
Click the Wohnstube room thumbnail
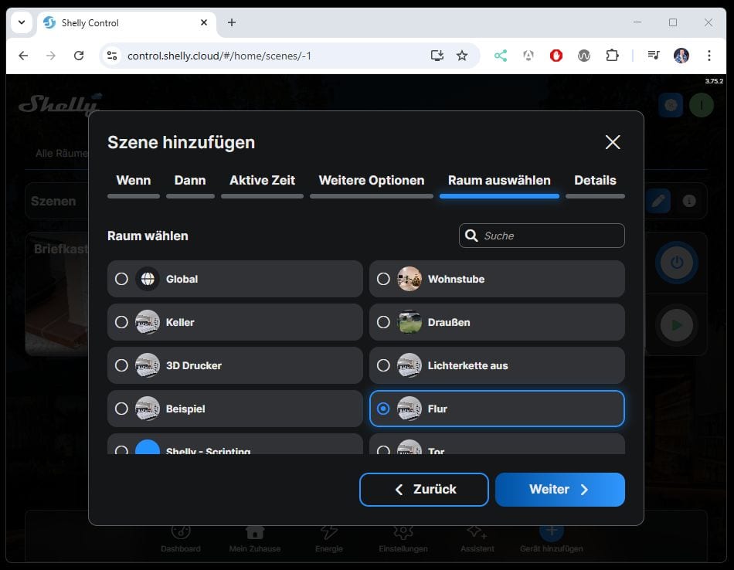[x=409, y=279]
